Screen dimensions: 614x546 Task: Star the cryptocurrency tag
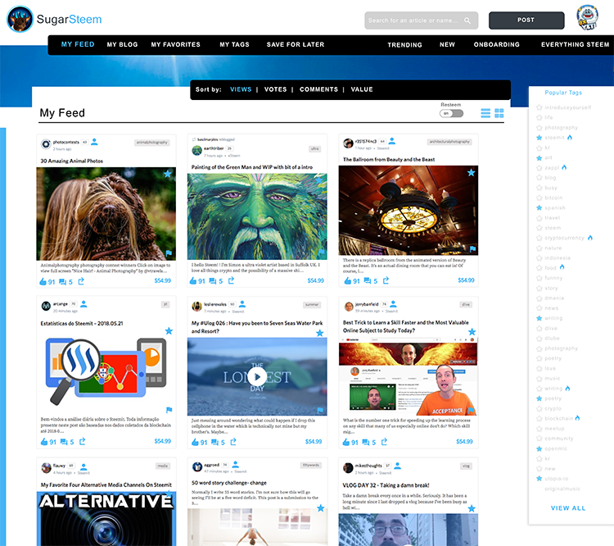tap(540, 238)
